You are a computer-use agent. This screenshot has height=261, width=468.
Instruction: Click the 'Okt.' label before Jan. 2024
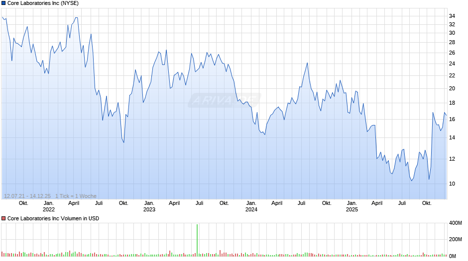click(224, 203)
